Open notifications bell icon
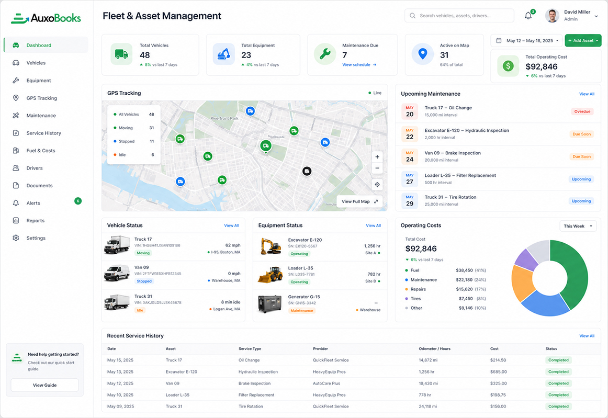The image size is (608, 418). [528, 16]
